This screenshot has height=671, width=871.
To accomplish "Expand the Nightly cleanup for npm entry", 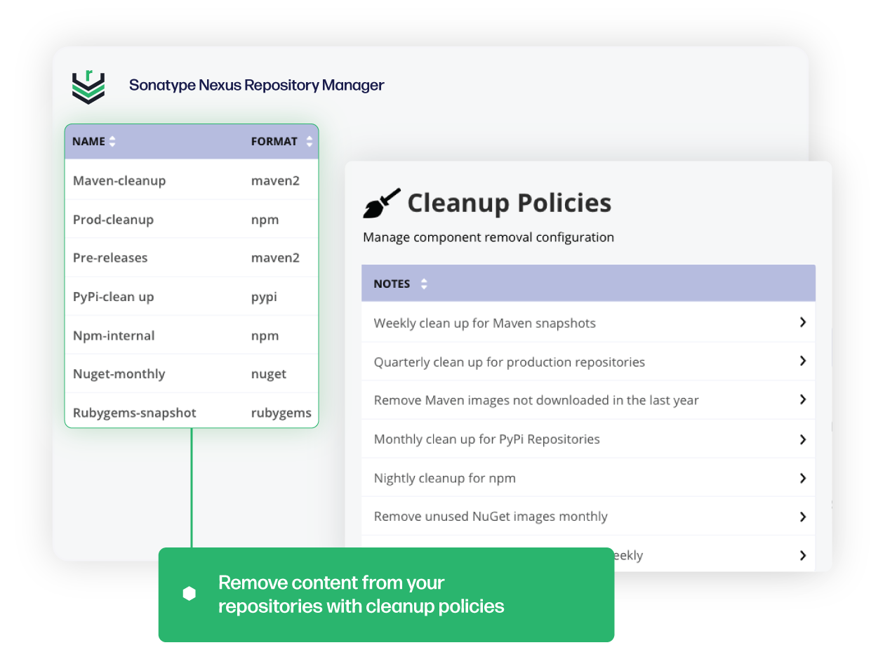I will pyautogui.click(x=802, y=477).
